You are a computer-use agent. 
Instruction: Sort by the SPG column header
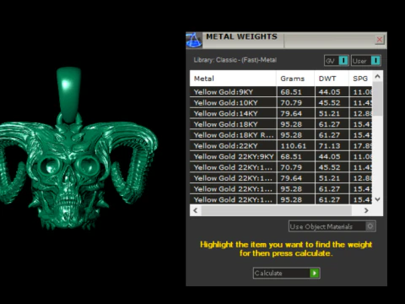point(360,79)
